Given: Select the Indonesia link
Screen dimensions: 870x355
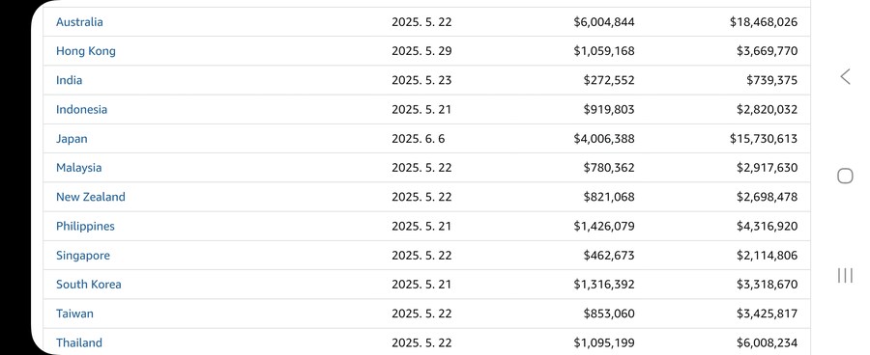Looking at the screenshot, I should point(81,110).
